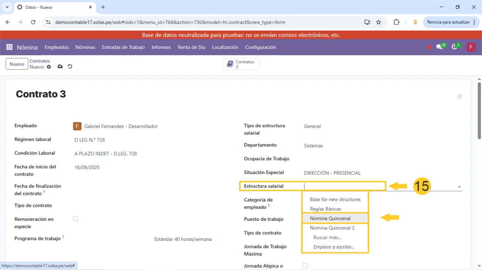Image resolution: width=482 pixels, height=270 pixels.
Task: Open the Empleados menu
Action: click(x=57, y=47)
